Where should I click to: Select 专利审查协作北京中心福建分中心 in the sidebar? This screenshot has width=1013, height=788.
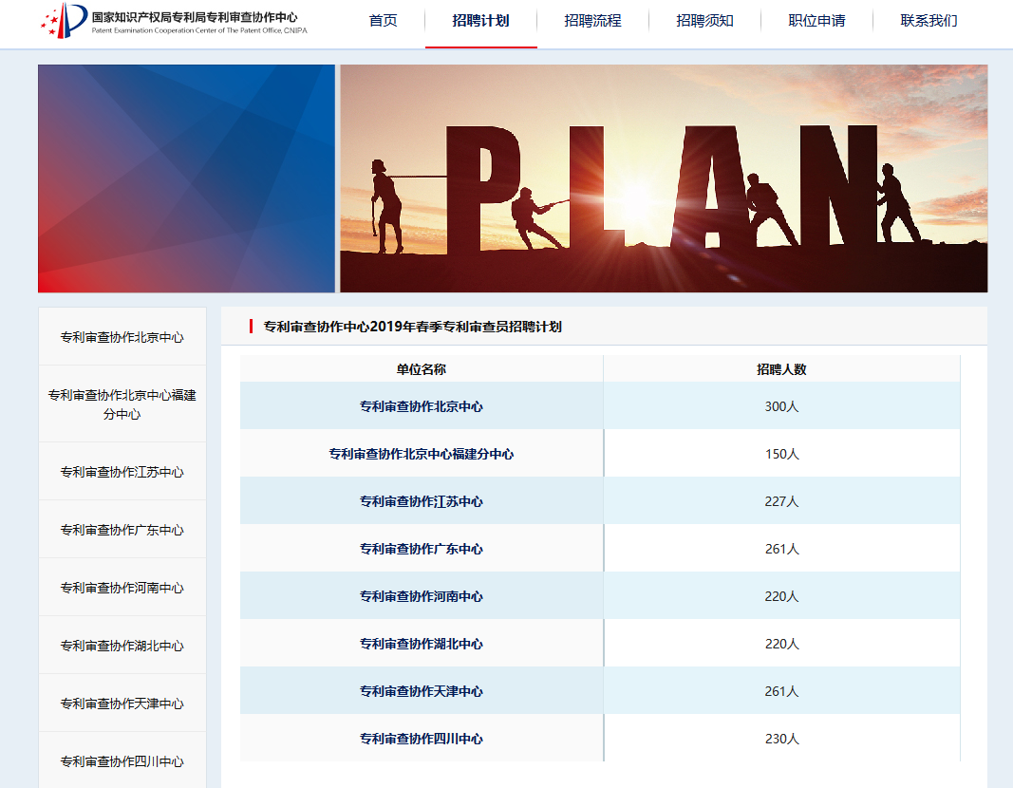[122, 404]
